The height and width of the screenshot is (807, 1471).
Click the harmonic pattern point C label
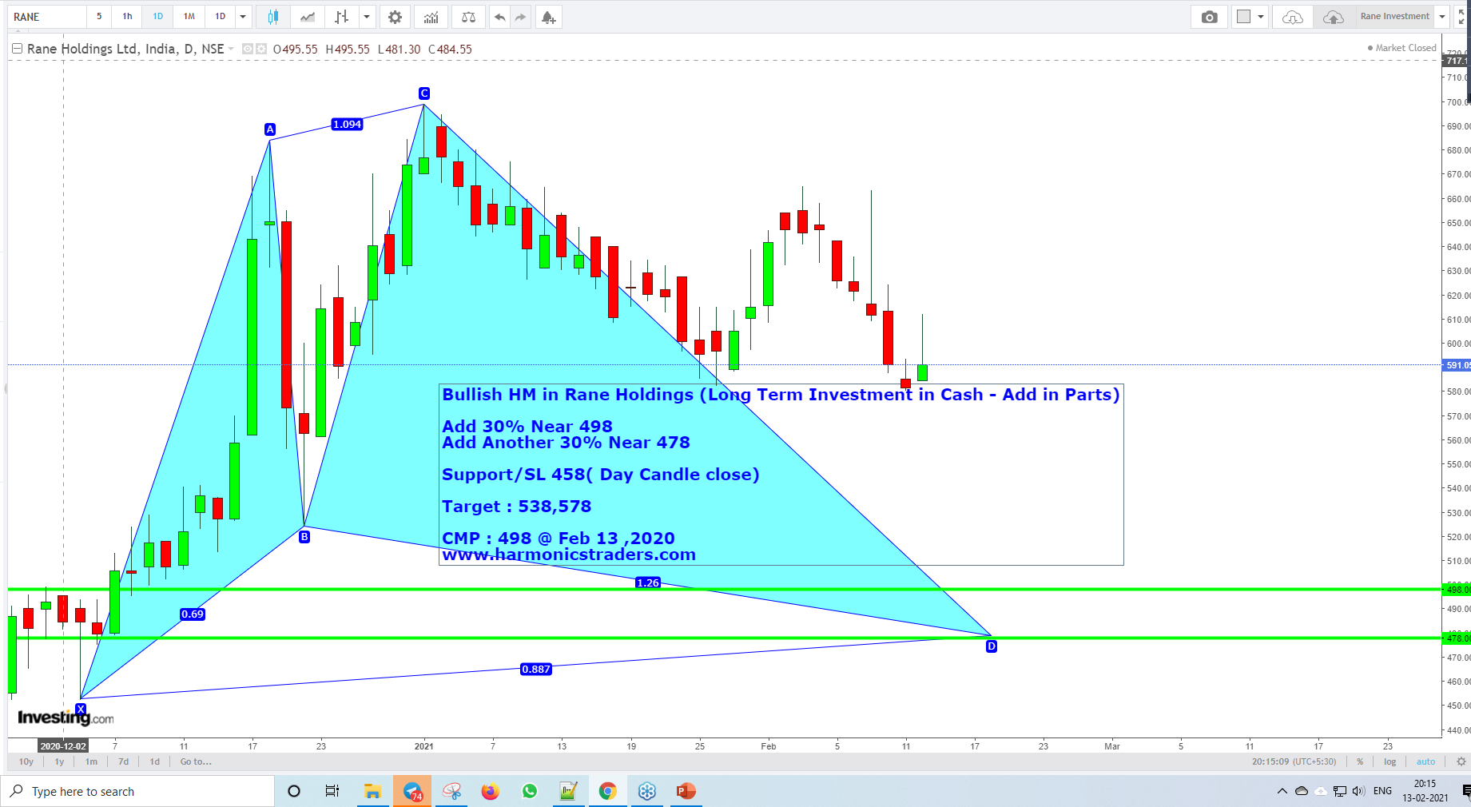(x=424, y=93)
